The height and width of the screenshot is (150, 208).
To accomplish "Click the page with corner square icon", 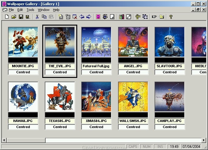I will (x=112, y=17).
